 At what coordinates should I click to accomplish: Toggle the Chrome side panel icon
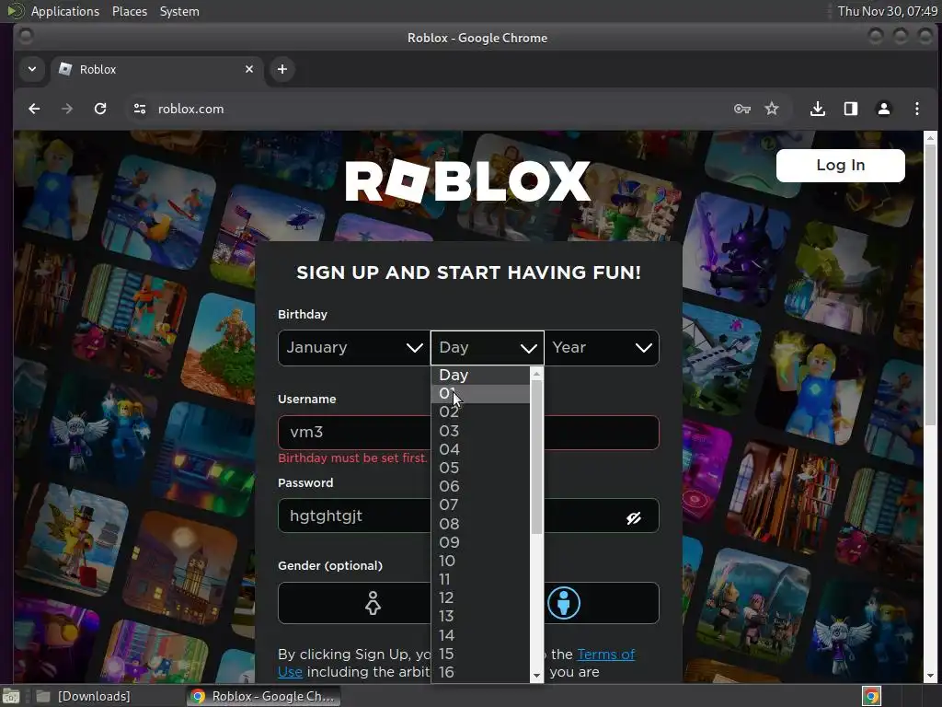coord(851,109)
